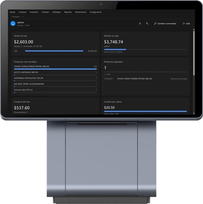Screen dimensions: 203x204
Task: Select Cerveza clara 355 ml row
Action: coord(55,91)
